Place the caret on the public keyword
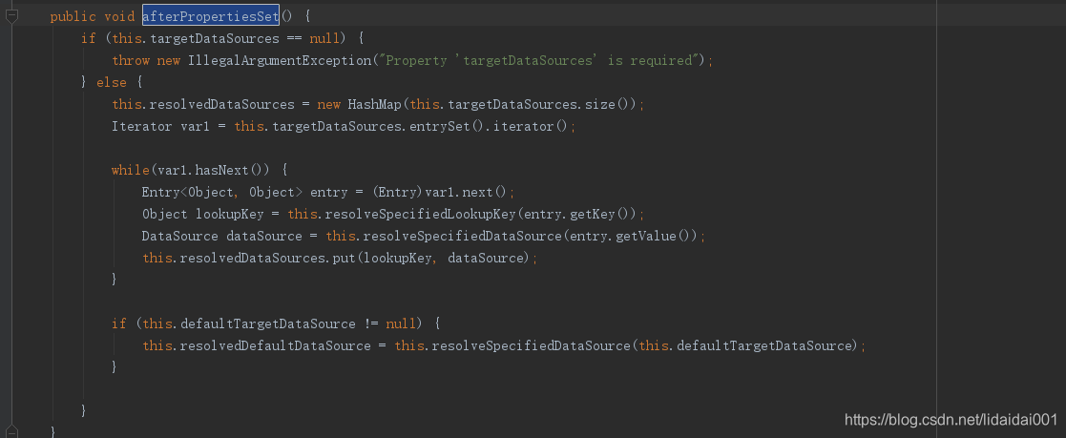Viewport: 1066px width, 438px height. coord(73,16)
